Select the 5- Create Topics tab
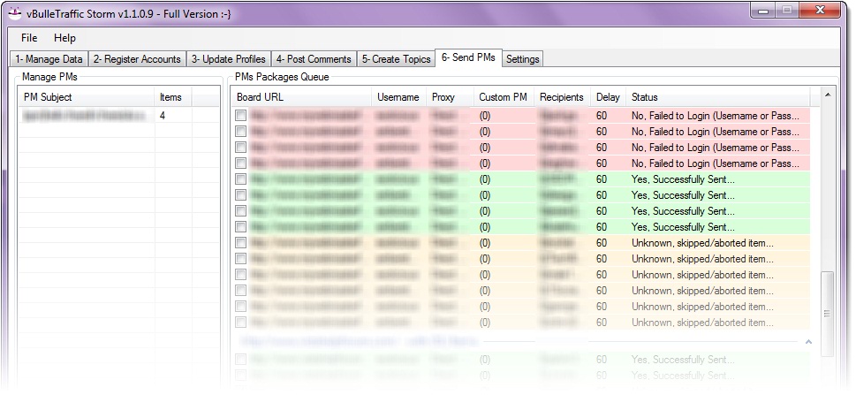Viewport: 856px width, 395px height. [x=397, y=59]
